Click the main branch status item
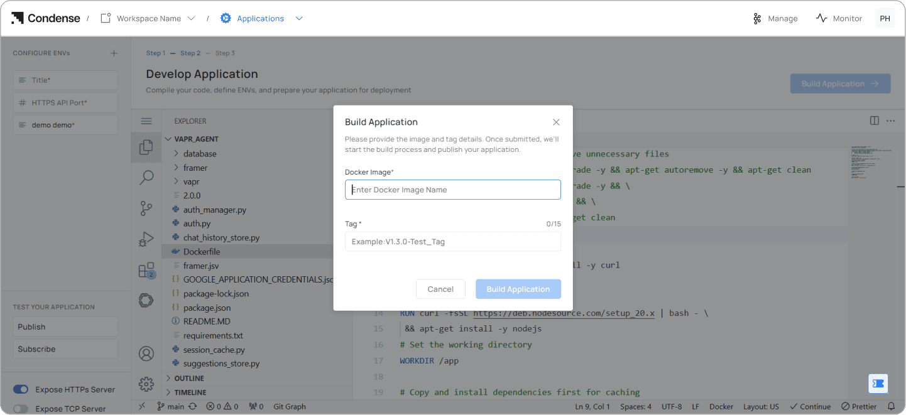This screenshot has width=906, height=415. (x=170, y=406)
